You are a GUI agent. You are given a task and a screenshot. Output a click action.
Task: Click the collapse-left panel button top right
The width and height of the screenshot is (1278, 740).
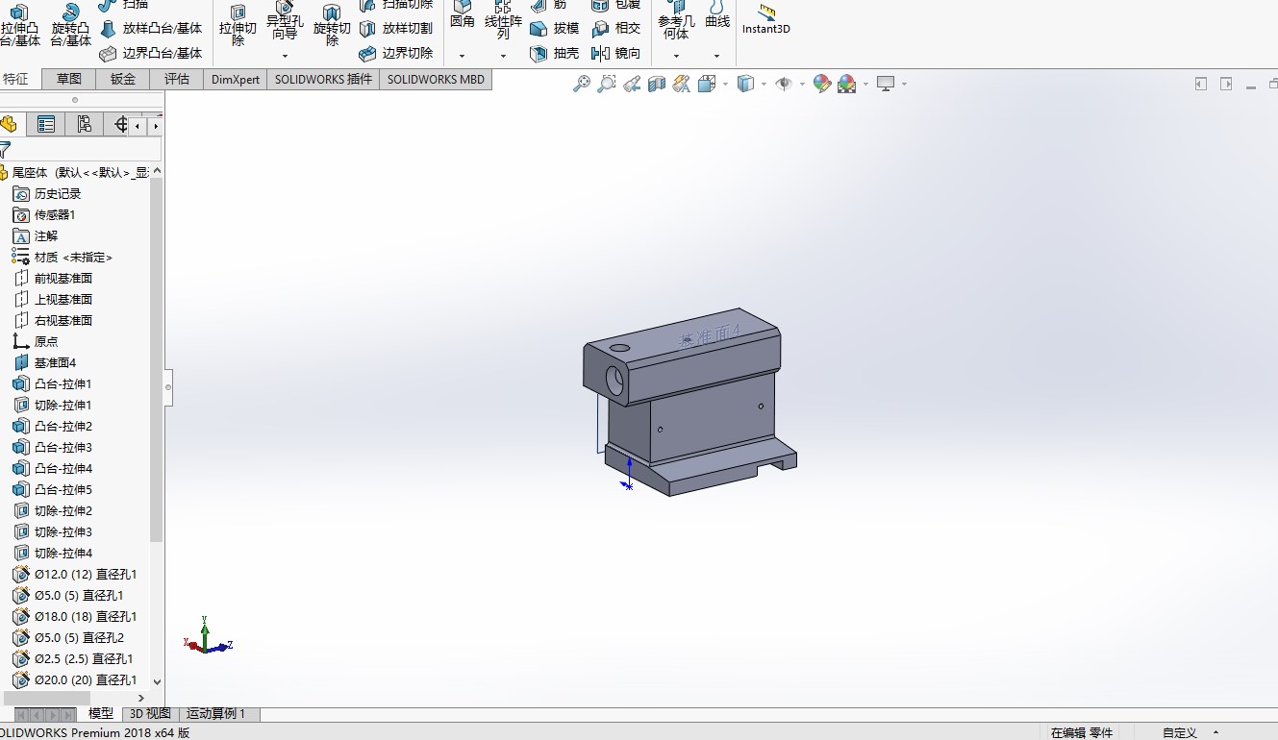coord(1200,85)
